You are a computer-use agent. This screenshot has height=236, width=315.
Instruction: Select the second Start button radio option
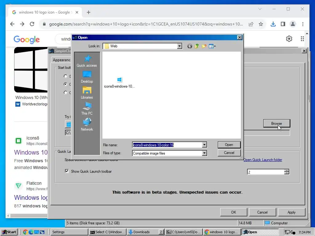click(x=66, y=84)
